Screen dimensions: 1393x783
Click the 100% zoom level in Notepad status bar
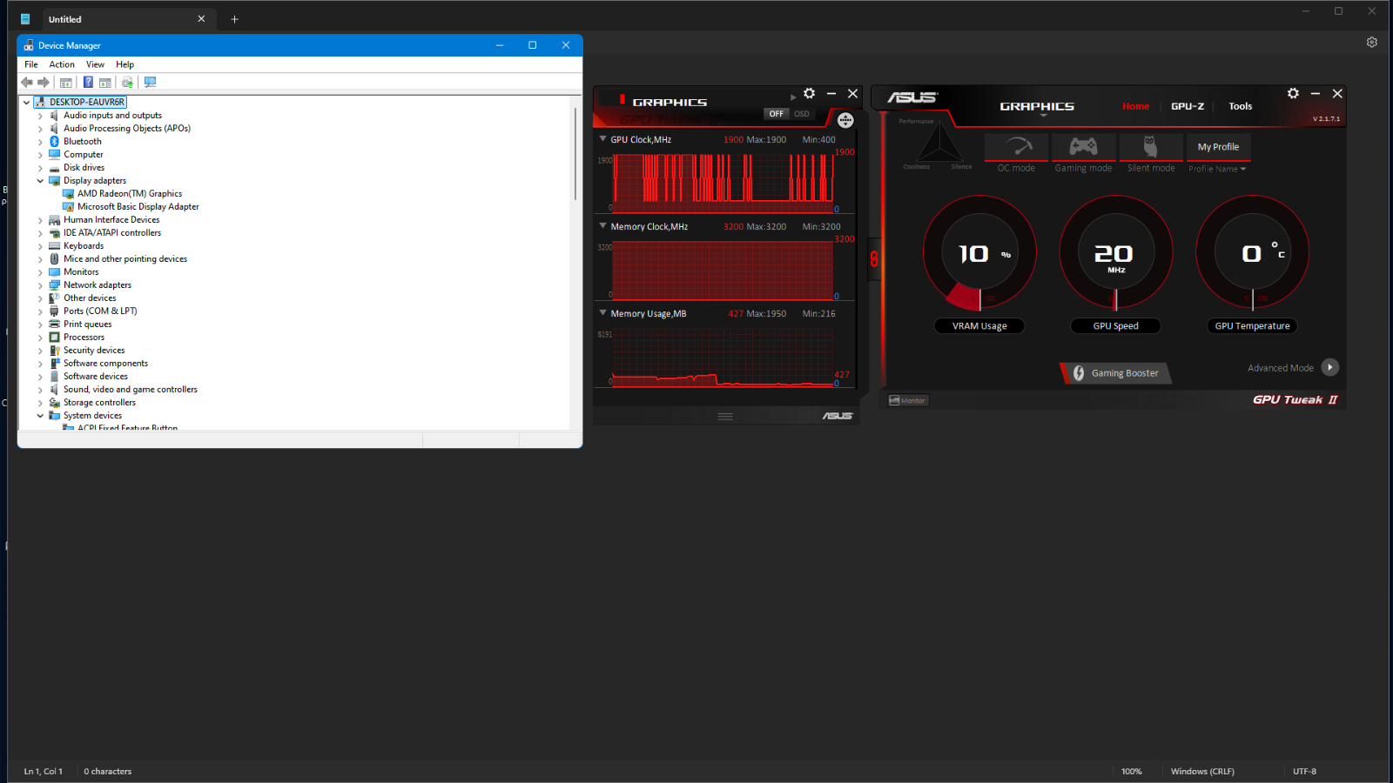pyautogui.click(x=1131, y=772)
